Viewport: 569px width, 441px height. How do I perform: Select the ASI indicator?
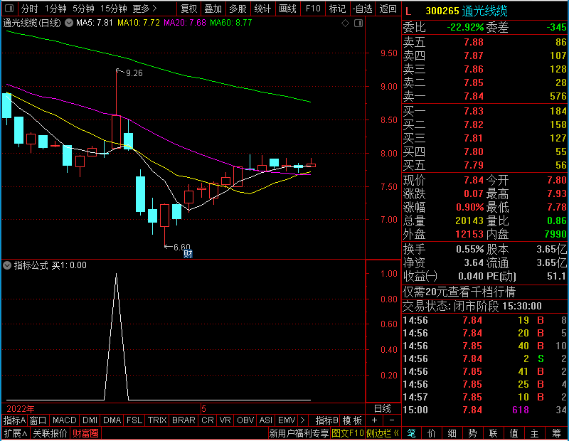point(265,420)
